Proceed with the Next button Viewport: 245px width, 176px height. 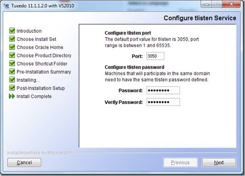click(219, 162)
